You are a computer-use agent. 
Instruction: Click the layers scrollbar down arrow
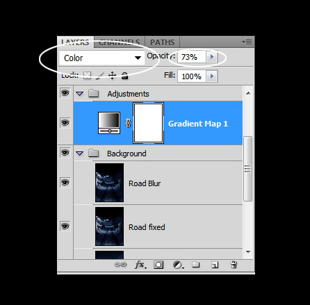coord(248,252)
